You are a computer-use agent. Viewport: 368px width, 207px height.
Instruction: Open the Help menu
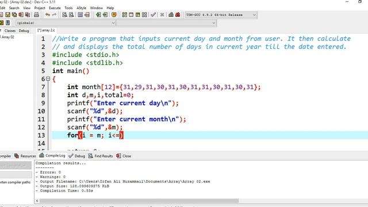click(x=110, y=8)
